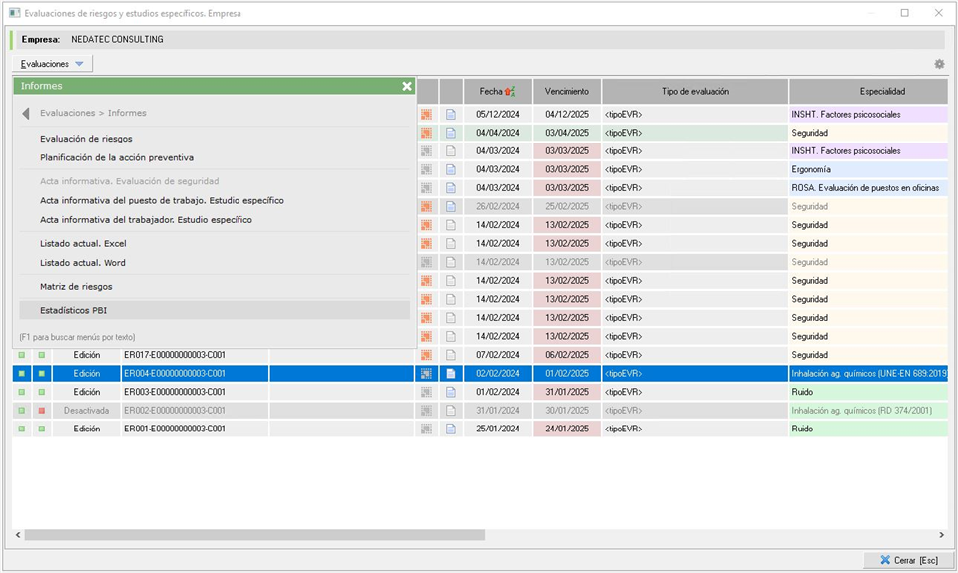Choose Listado actual. Excel from the menu
The height and width of the screenshot is (573, 958).
pyautogui.click(x=83, y=244)
